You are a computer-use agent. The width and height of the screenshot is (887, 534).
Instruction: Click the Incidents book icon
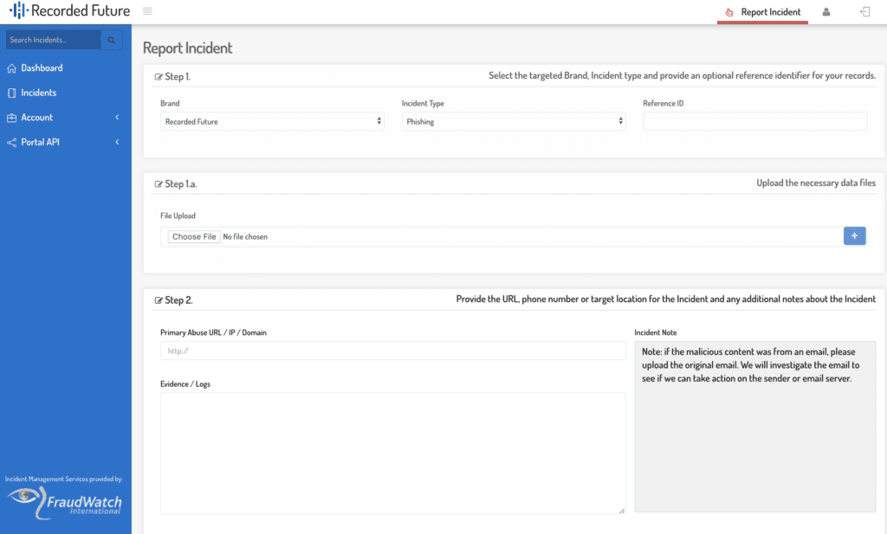tap(12, 93)
